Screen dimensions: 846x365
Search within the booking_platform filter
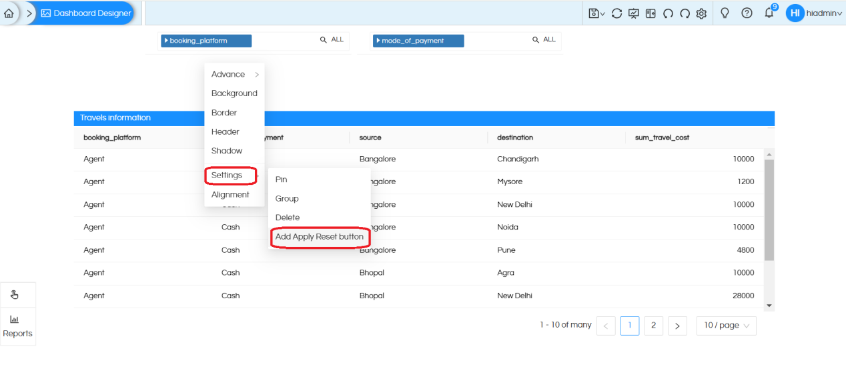tap(324, 40)
